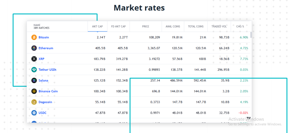The image size is (291, 133).
Task: Sort by the CHG % column
Action: [240, 26]
